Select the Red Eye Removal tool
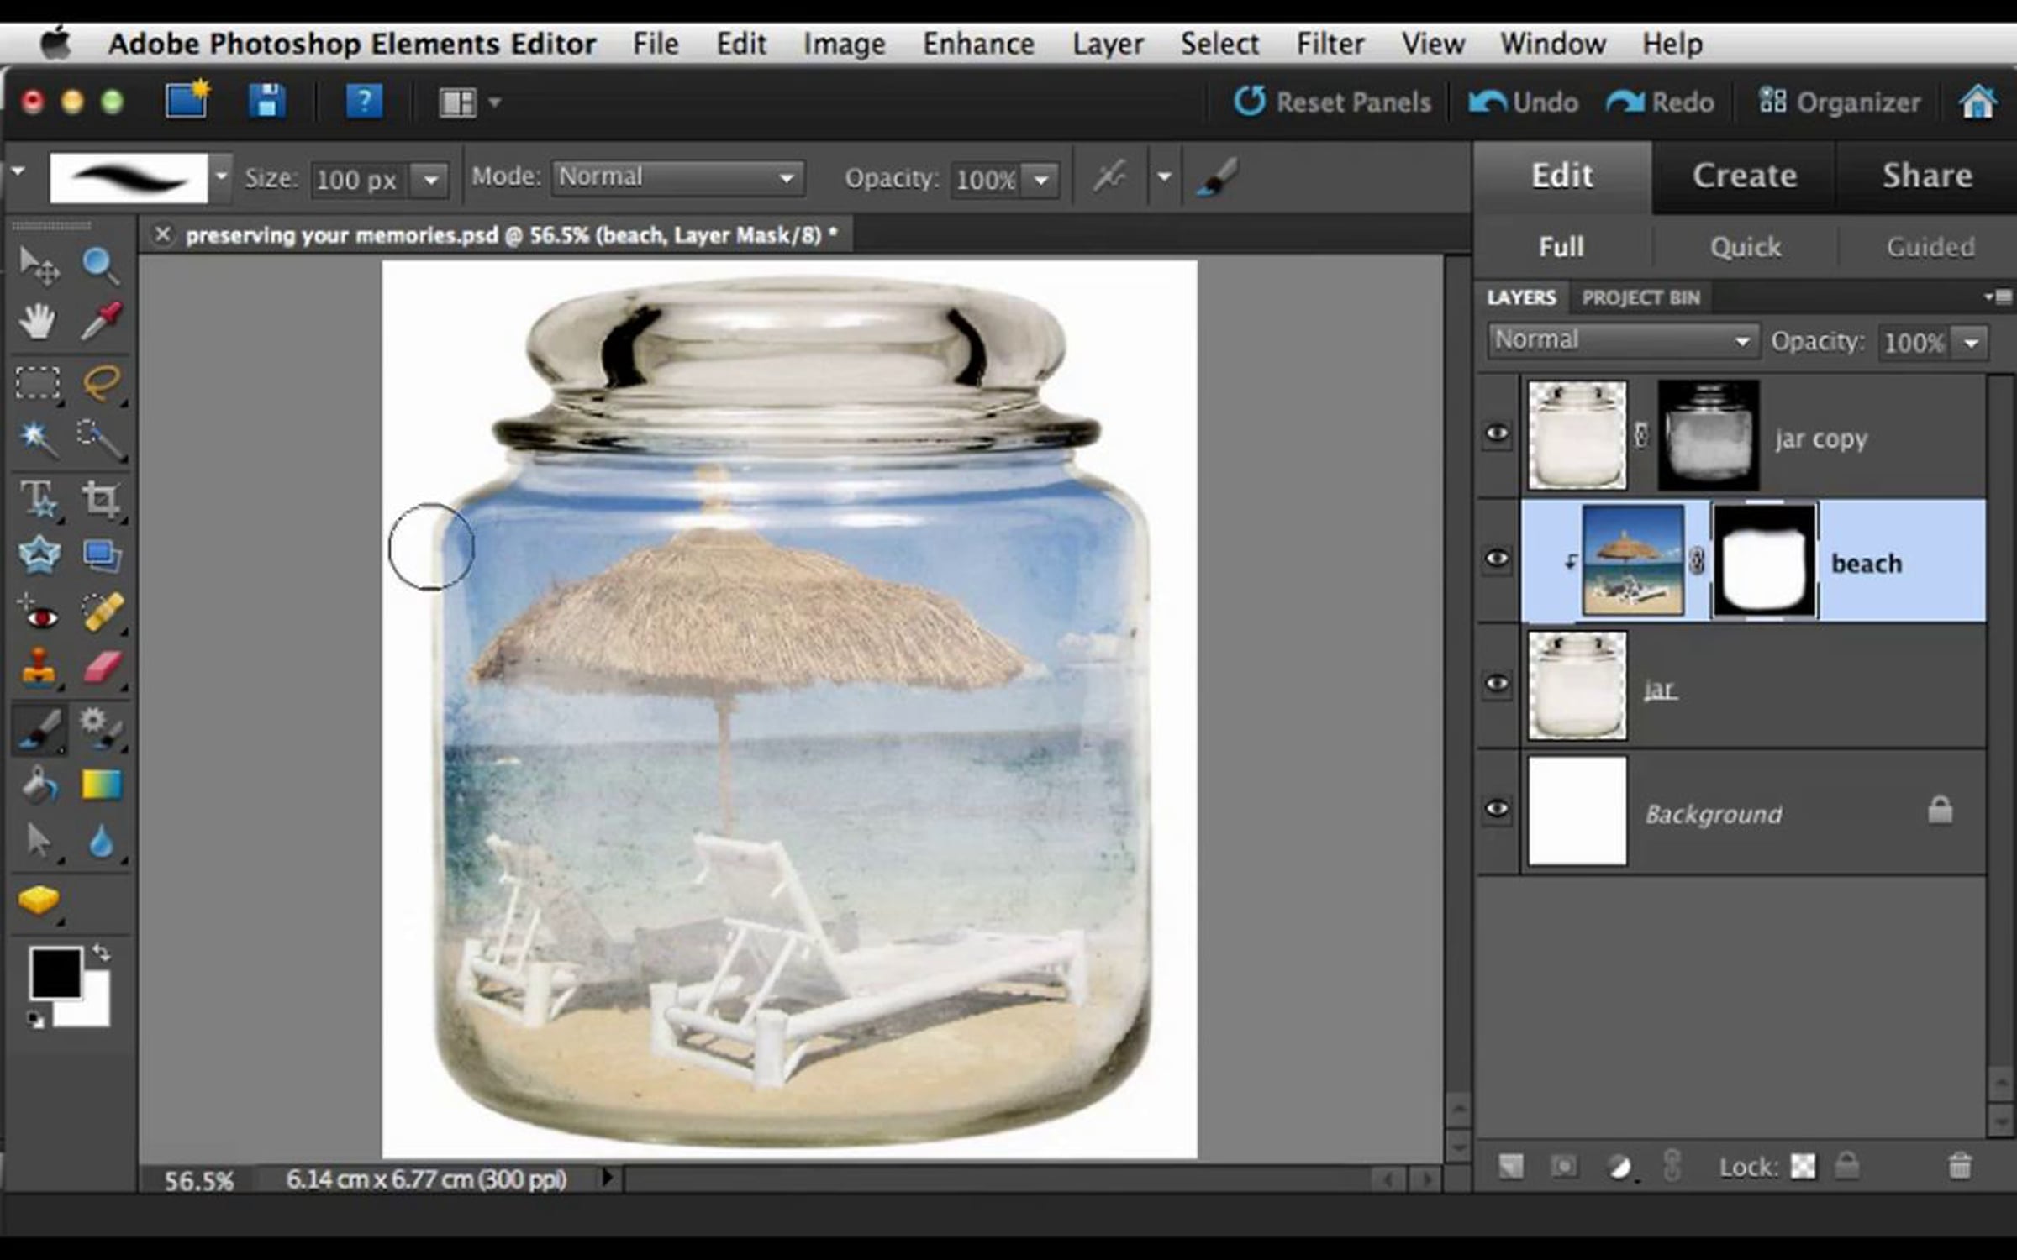This screenshot has width=2017, height=1260. pyautogui.click(x=39, y=614)
